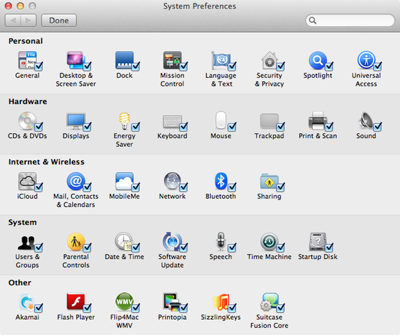400x335 pixels.
Task: Click the Software Update label
Action: 172,260
